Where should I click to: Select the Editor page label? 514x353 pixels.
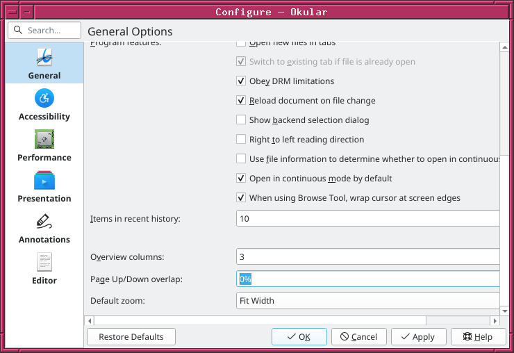(44, 281)
